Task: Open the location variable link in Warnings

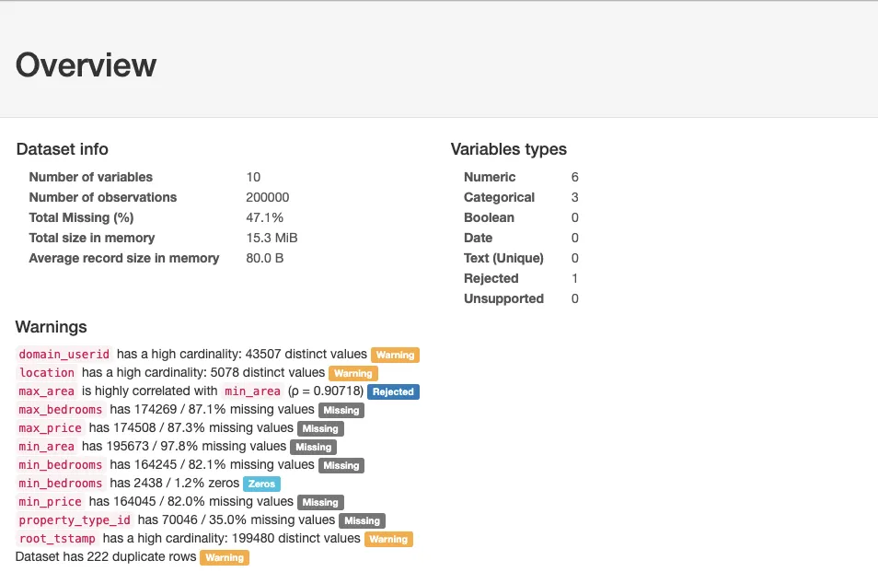Action: tap(47, 373)
